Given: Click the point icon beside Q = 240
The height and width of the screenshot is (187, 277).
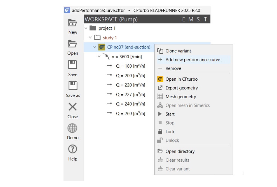Looking at the screenshot, I should click(110, 104).
